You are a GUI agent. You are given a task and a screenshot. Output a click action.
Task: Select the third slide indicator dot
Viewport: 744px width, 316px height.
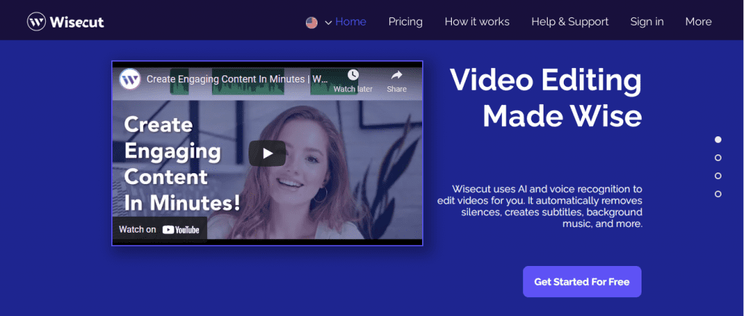[x=718, y=176]
